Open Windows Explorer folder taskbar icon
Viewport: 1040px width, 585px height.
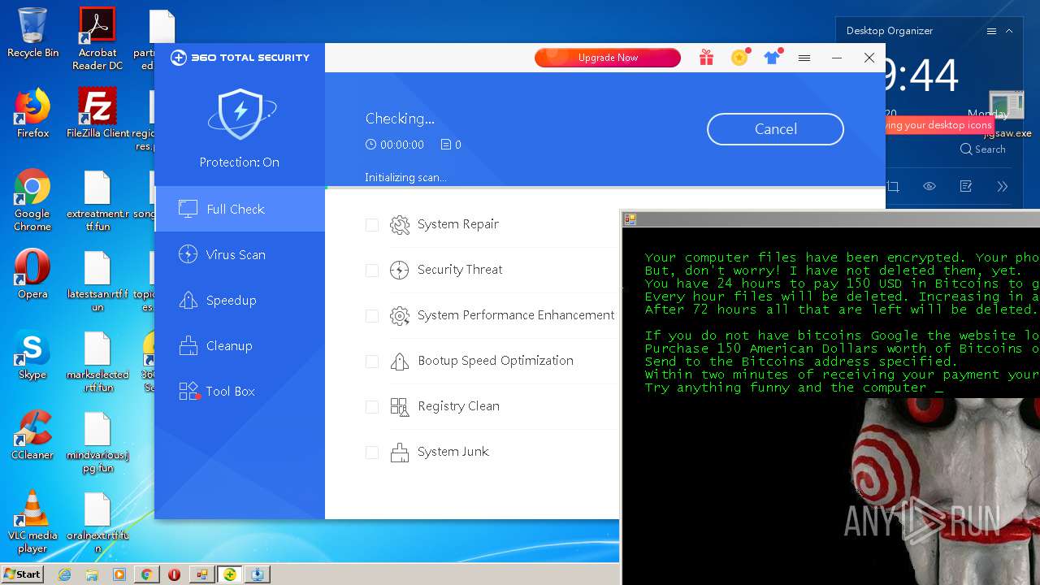tap(92, 574)
